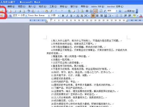This screenshot has height=107, width=143.
Task: Expand the 小四 font size dropdown
Action: 59,15
